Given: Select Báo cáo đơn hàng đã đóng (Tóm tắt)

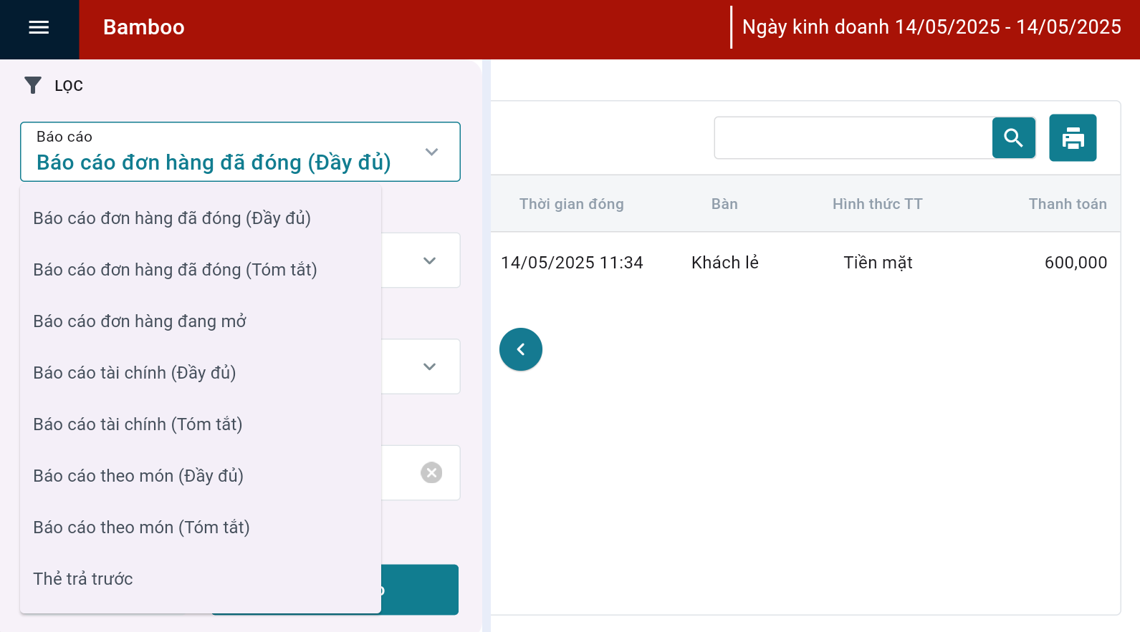Looking at the screenshot, I should [x=175, y=270].
